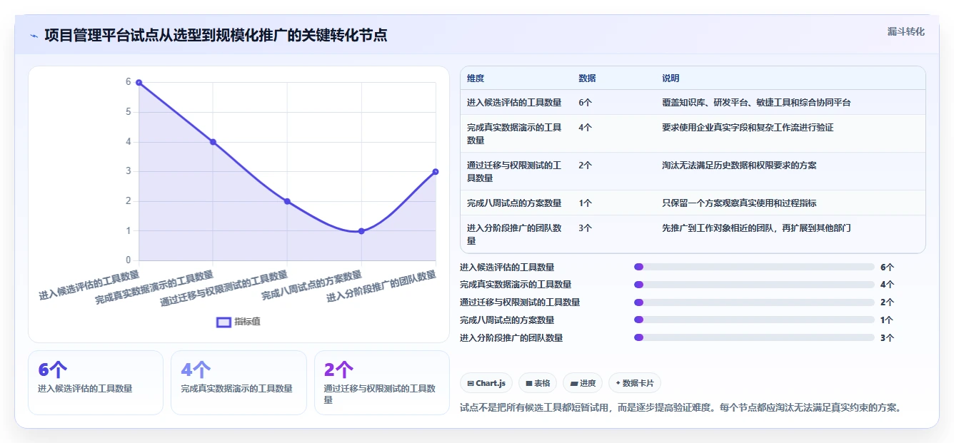Click the 6个 value beside its progress bar
The width and height of the screenshot is (954, 443).
(887, 268)
